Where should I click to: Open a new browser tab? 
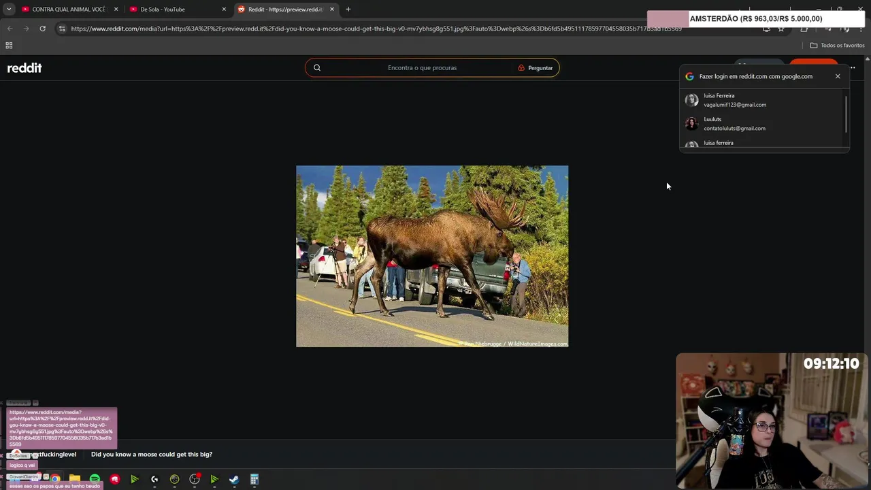click(x=348, y=10)
